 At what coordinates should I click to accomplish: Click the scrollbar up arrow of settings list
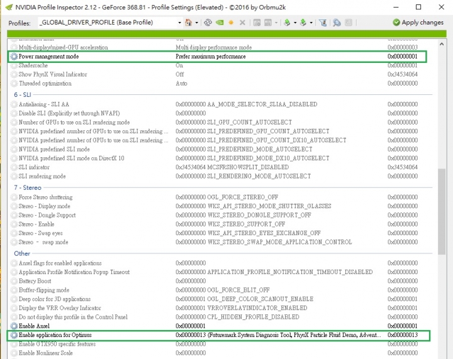click(442, 44)
